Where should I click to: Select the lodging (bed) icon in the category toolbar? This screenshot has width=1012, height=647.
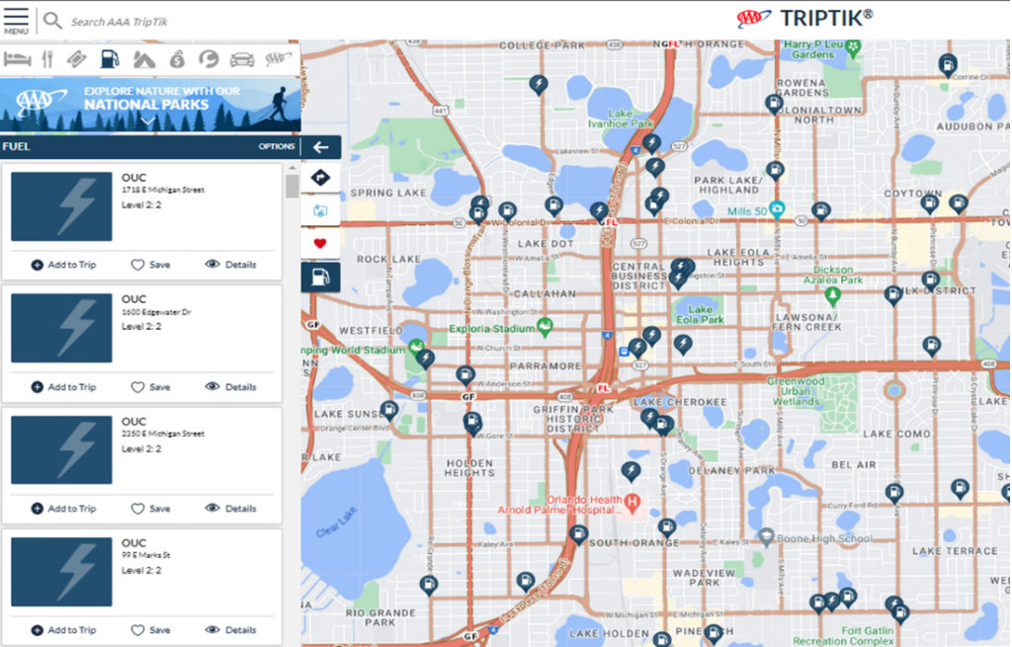pos(17,57)
